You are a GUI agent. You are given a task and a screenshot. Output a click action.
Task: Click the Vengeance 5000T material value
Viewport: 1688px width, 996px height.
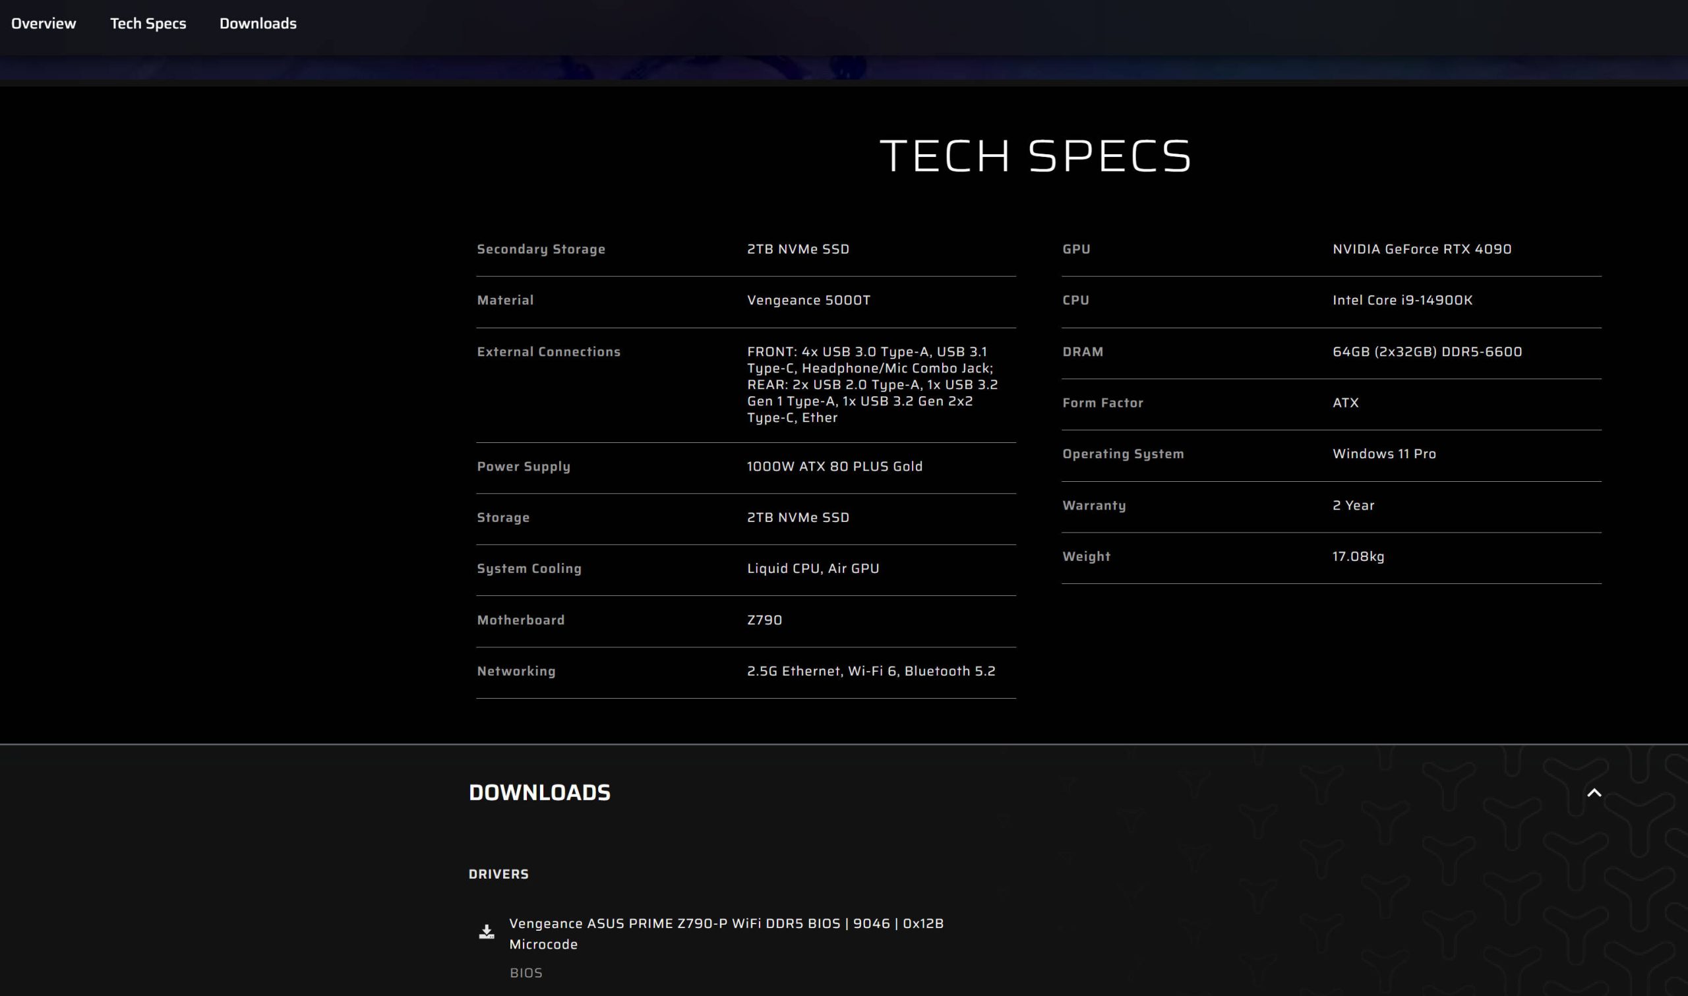click(x=808, y=300)
